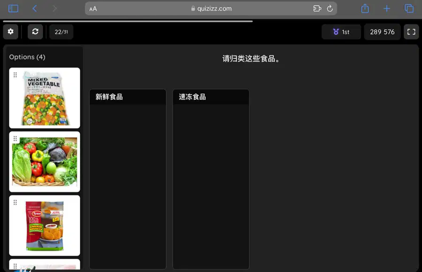Open the AA reader text size menu
The image size is (422, 272).
click(x=93, y=9)
